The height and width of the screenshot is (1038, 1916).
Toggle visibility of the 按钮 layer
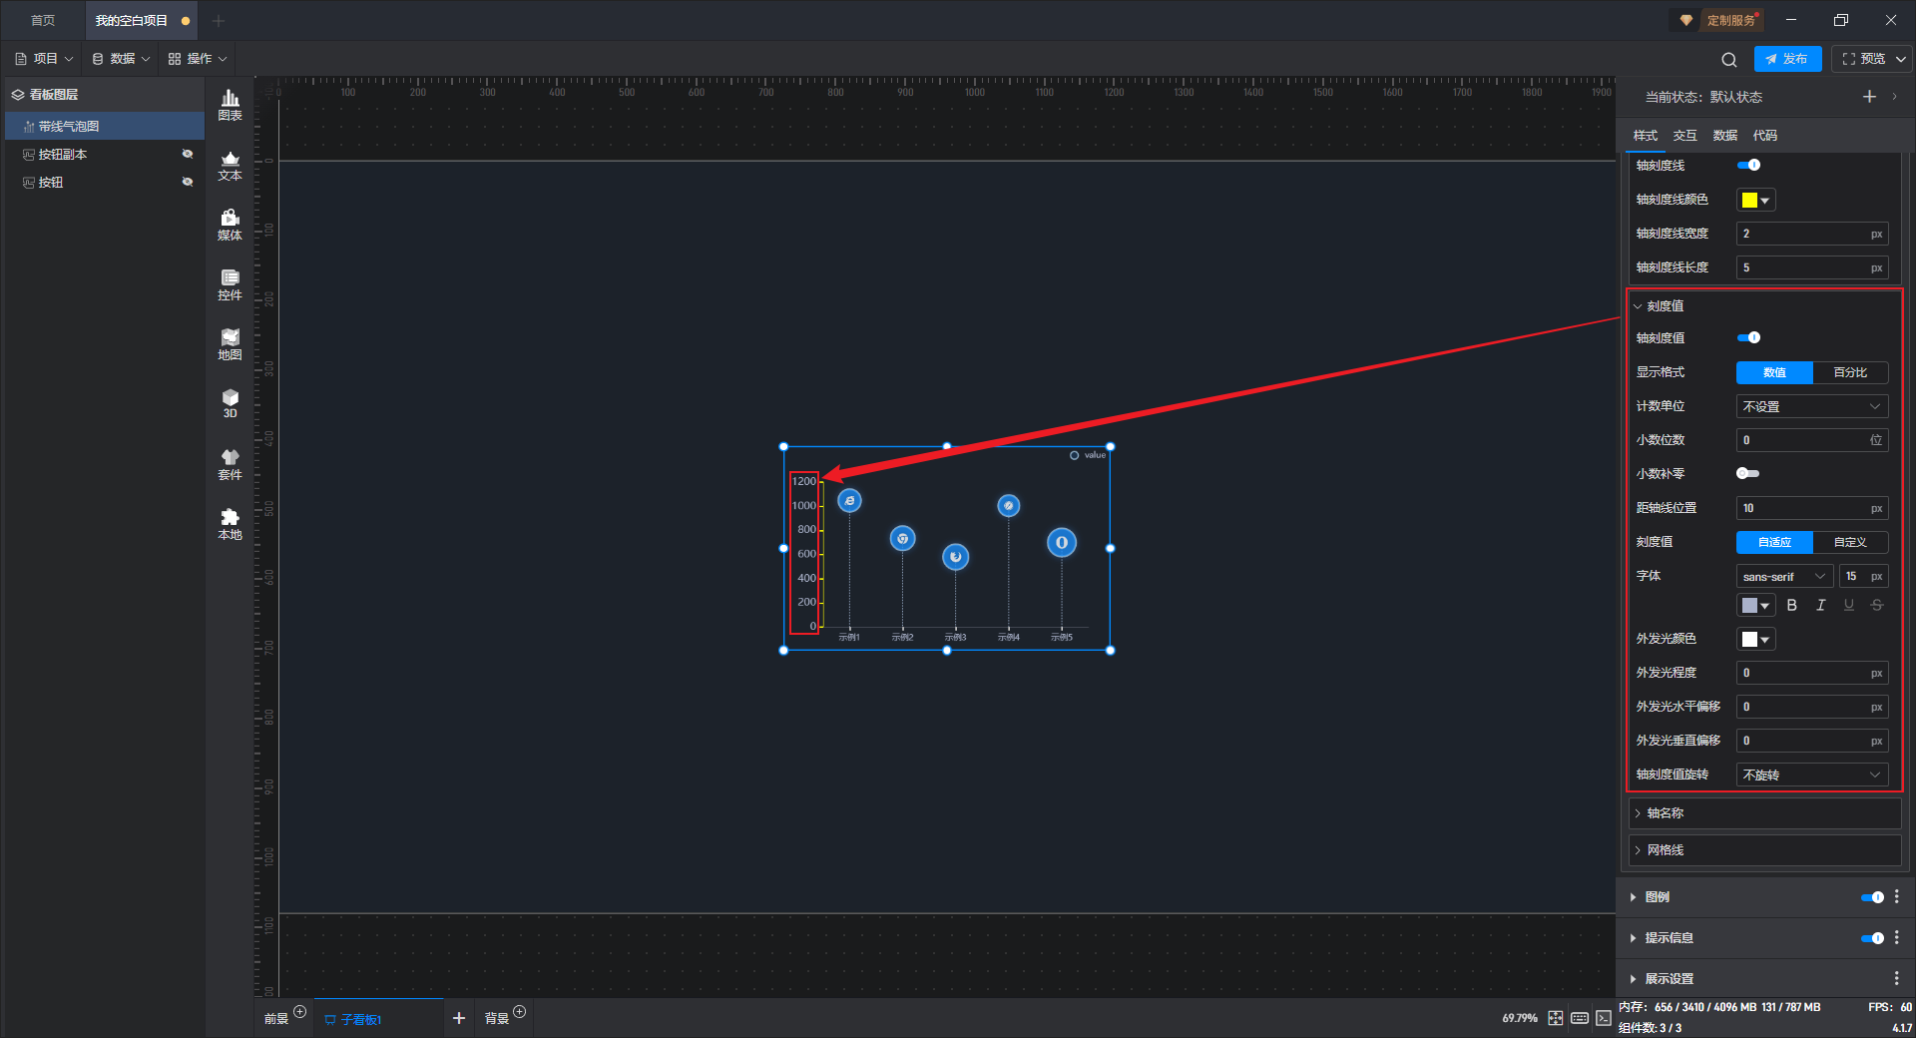187,183
